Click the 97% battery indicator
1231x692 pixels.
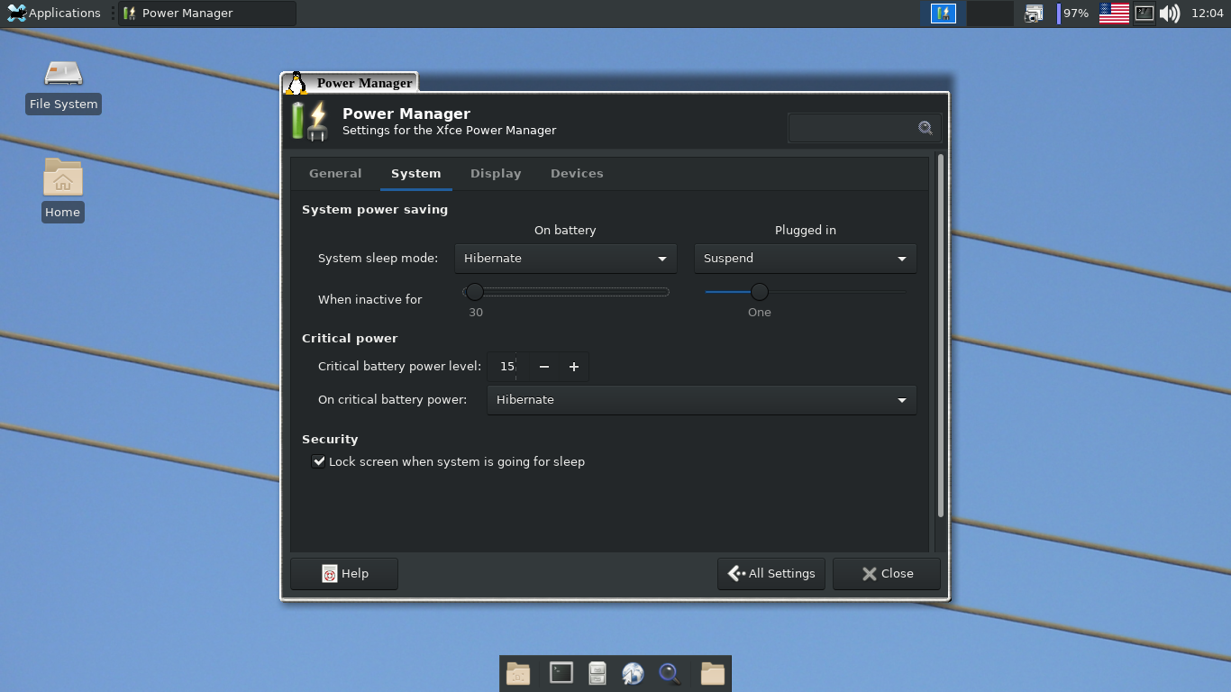(x=1073, y=13)
